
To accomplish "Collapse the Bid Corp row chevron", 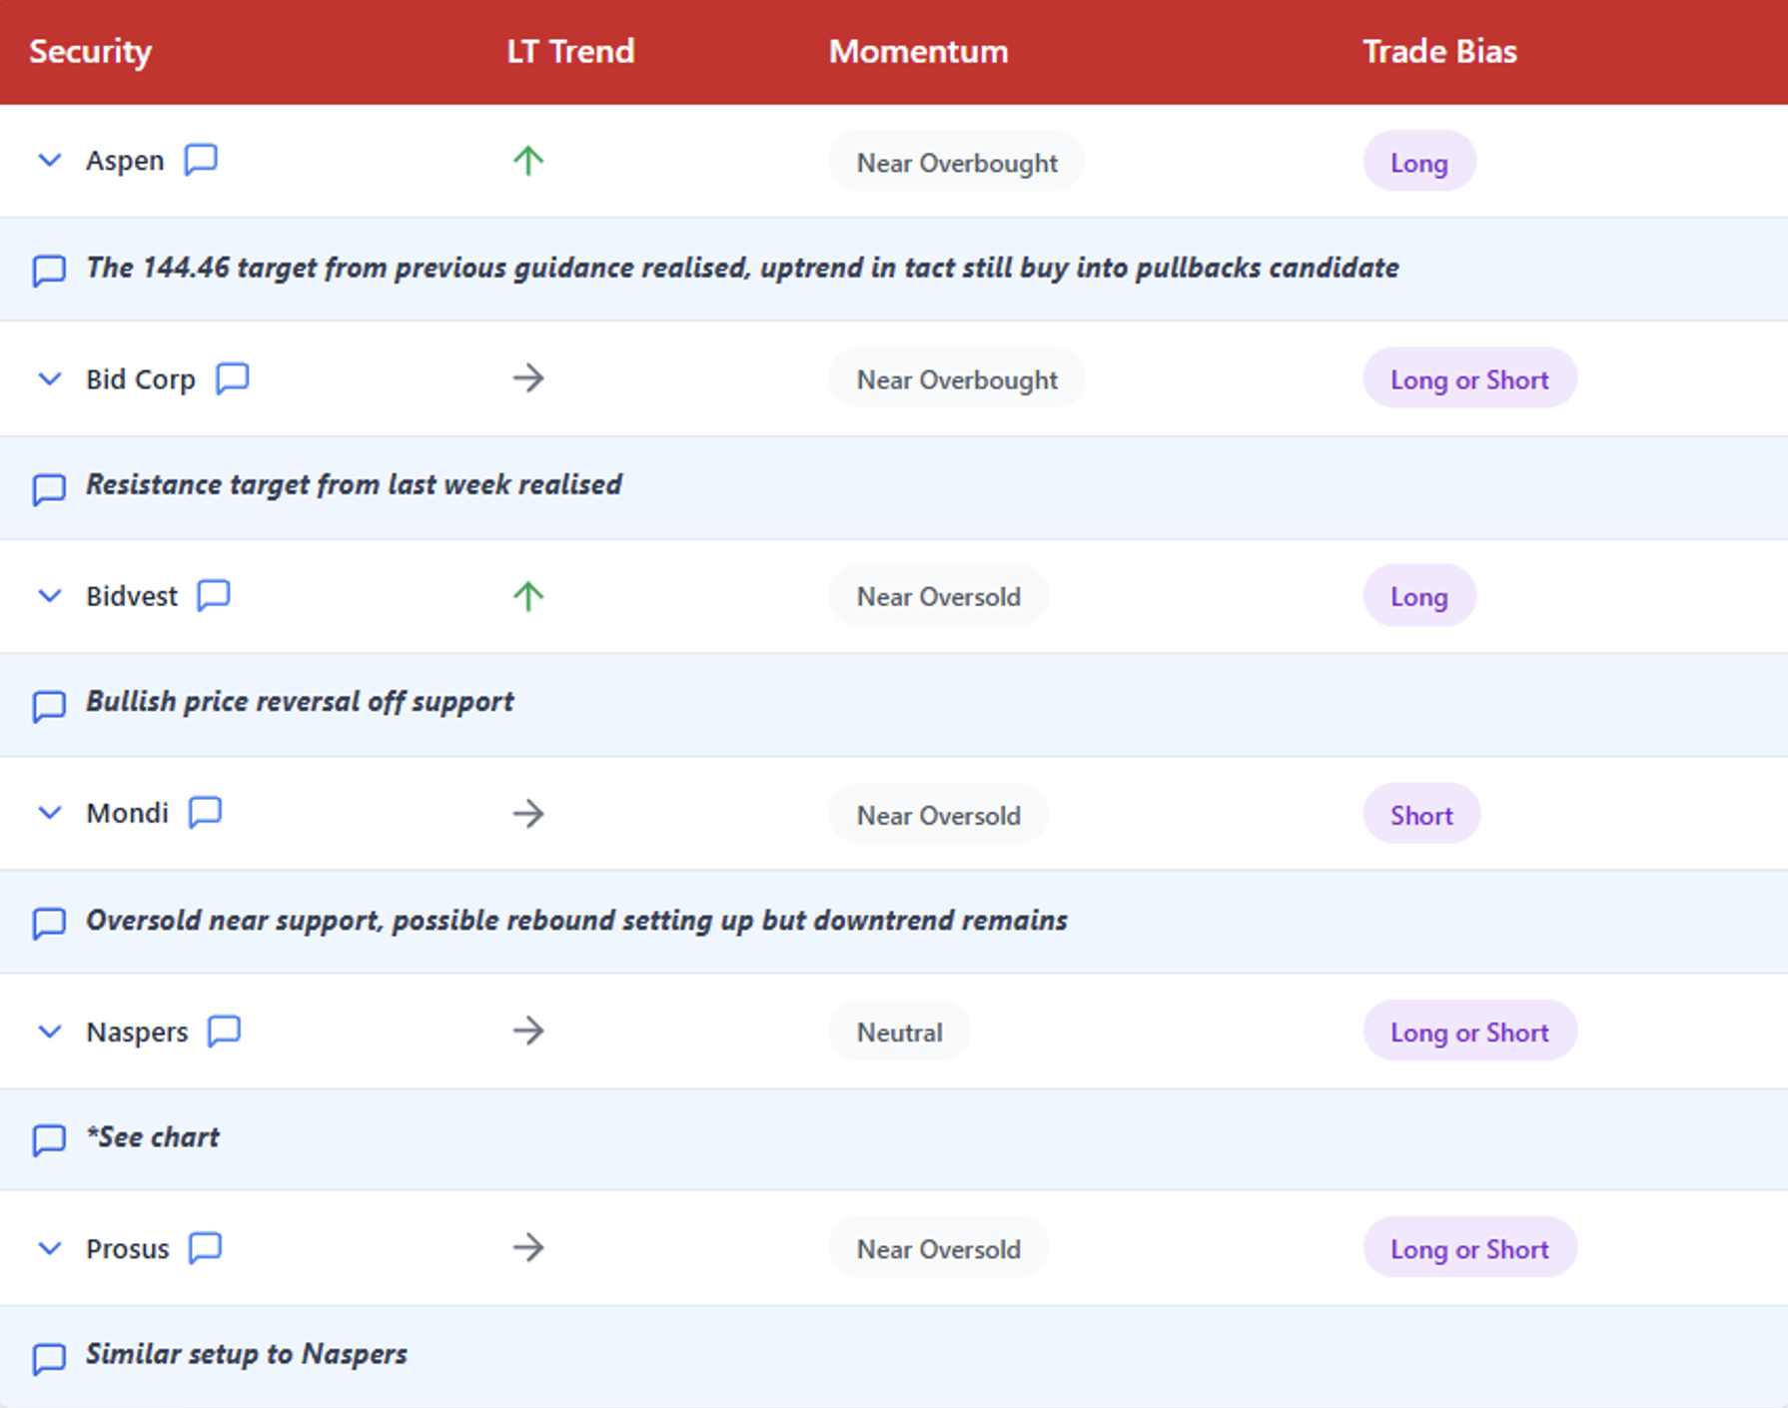I will pos(49,378).
